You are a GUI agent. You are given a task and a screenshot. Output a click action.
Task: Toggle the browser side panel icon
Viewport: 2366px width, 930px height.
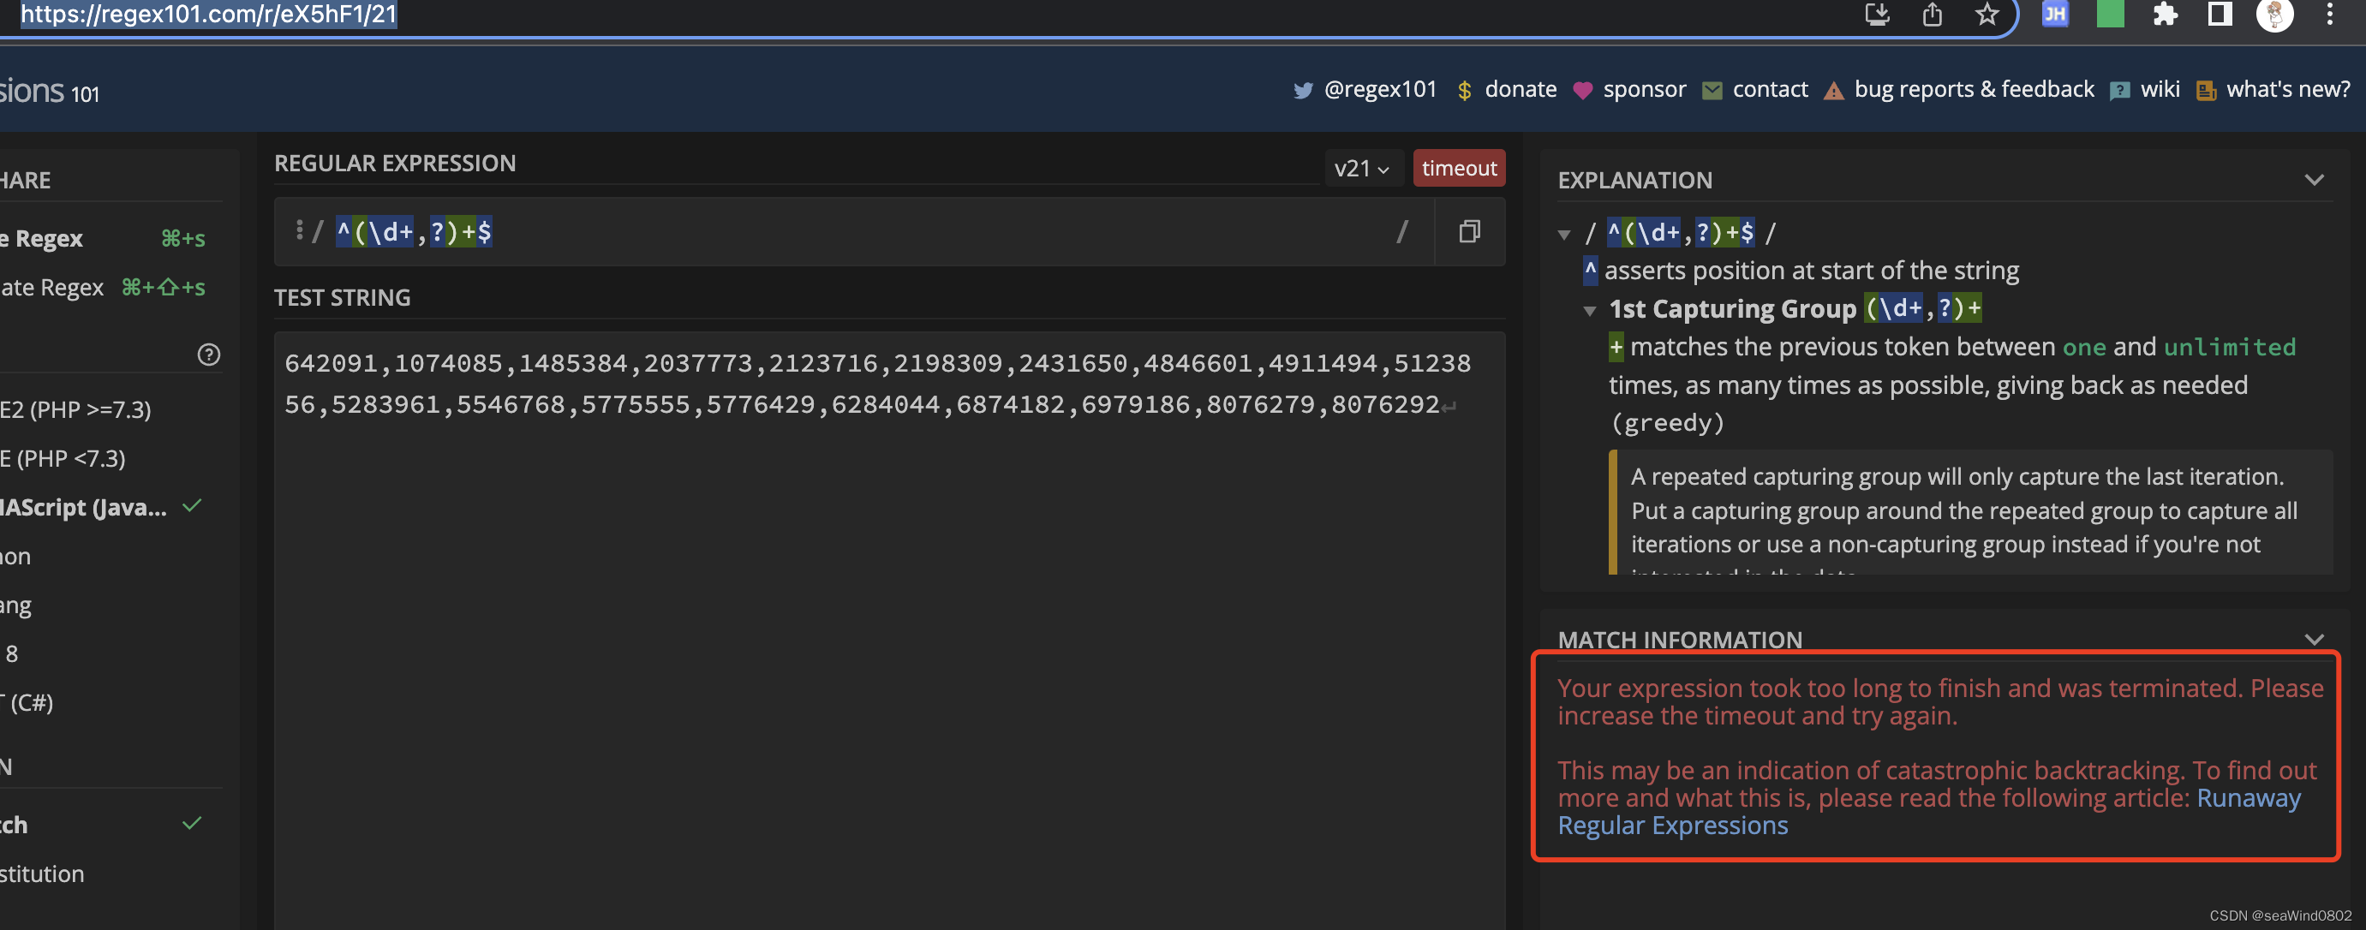[2220, 15]
